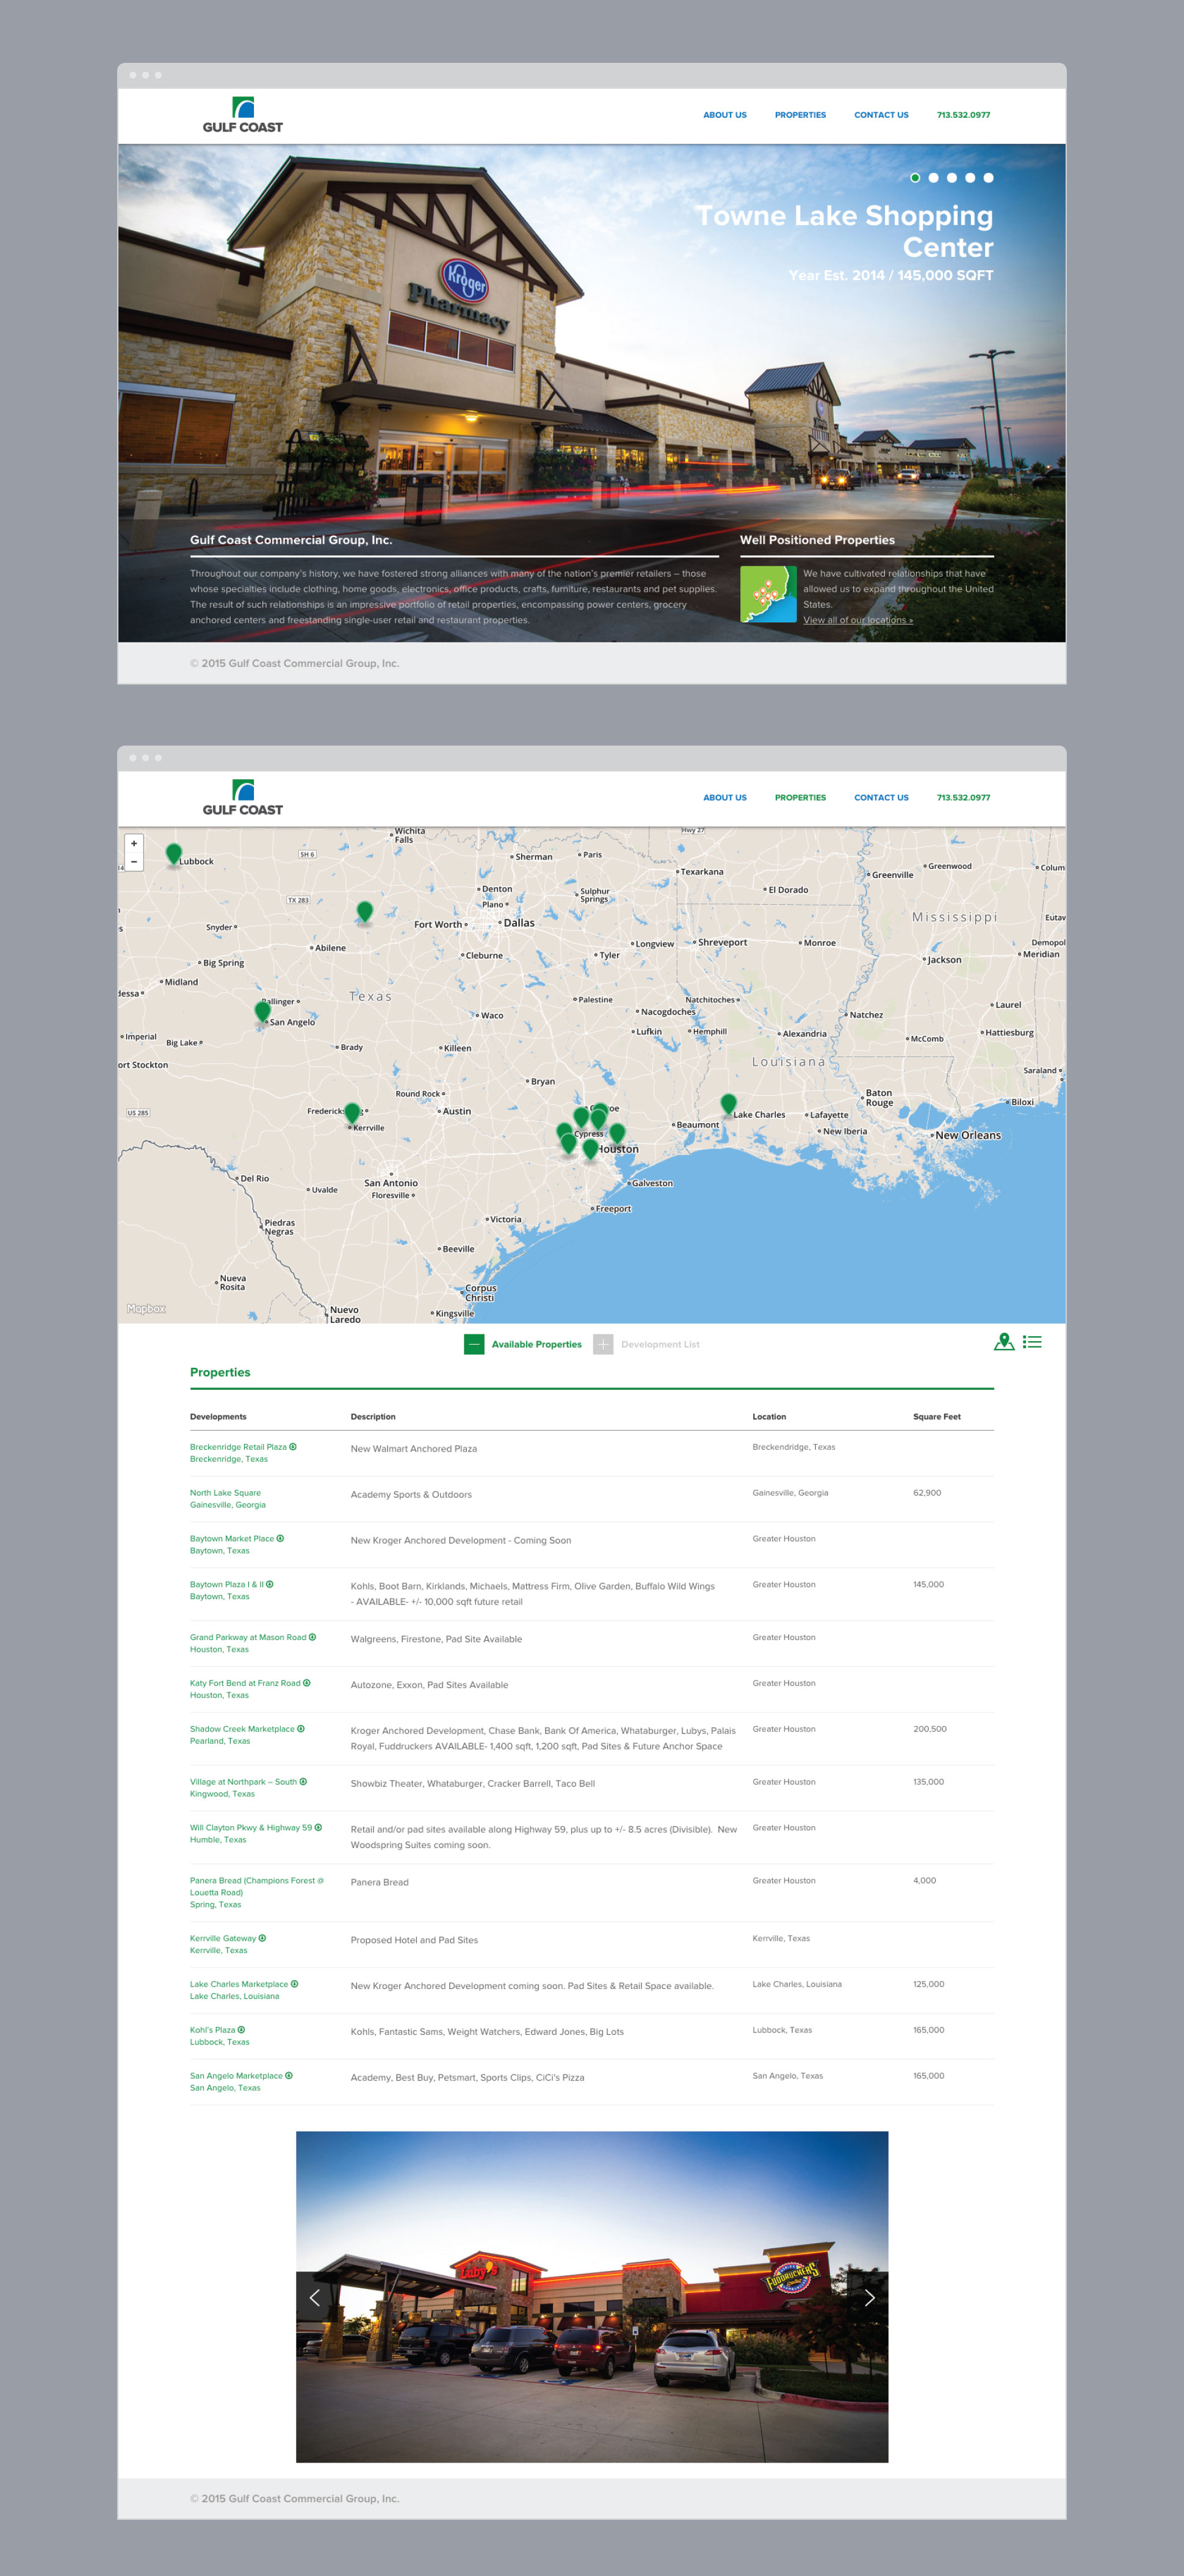Click the 'Description' column header
This screenshot has width=1184, height=2576.
(373, 1417)
